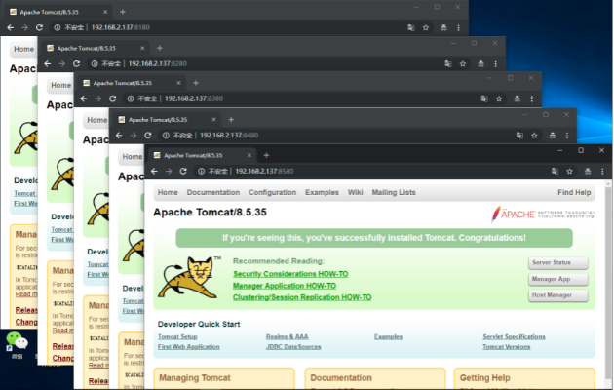Open translate icon in the 8580 window
614x390 pixels.
[x=555, y=172]
